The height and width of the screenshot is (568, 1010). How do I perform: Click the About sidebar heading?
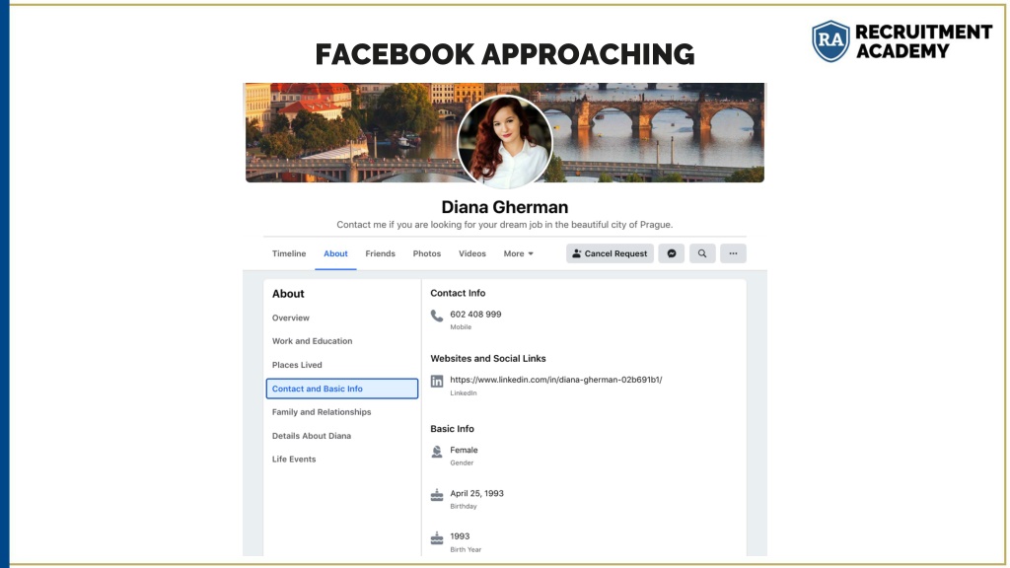(288, 294)
